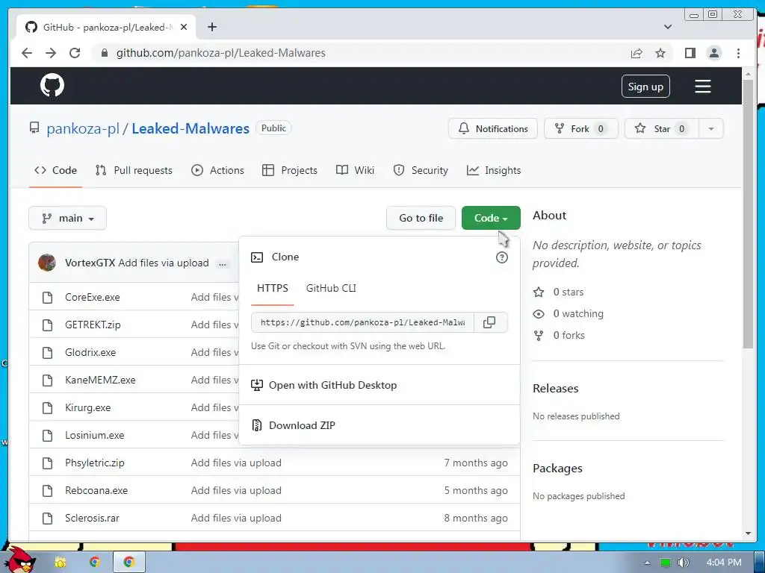Open the GETREKT.zip file
Image resolution: width=765 pixels, height=573 pixels.
(x=93, y=325)
